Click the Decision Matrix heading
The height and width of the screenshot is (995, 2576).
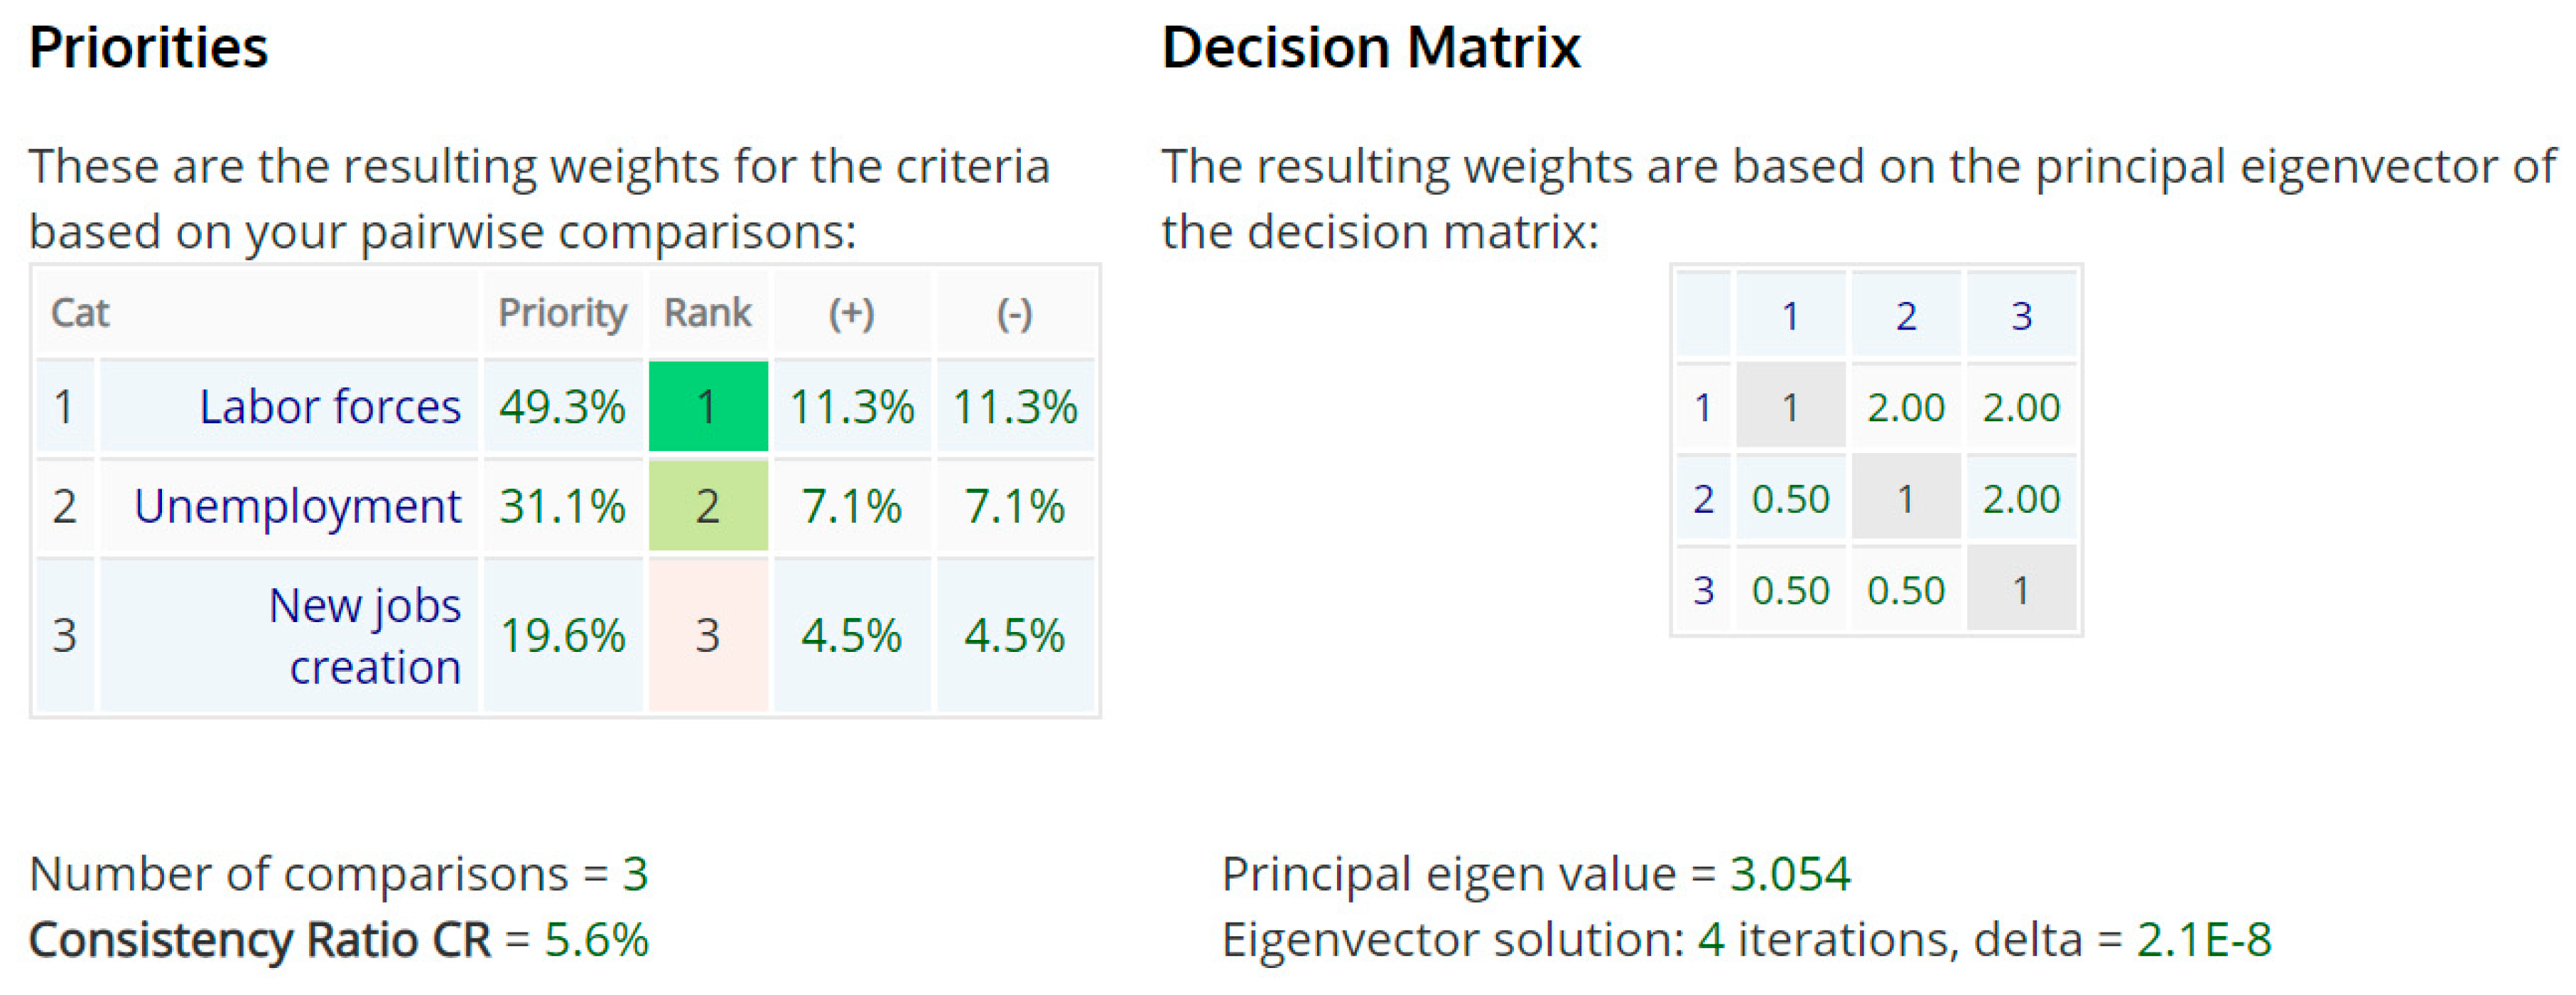click(x=1371, y=47)
